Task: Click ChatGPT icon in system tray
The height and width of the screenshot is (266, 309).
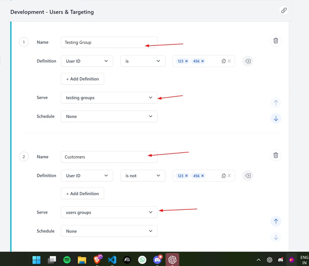Action: pos(269,260)
